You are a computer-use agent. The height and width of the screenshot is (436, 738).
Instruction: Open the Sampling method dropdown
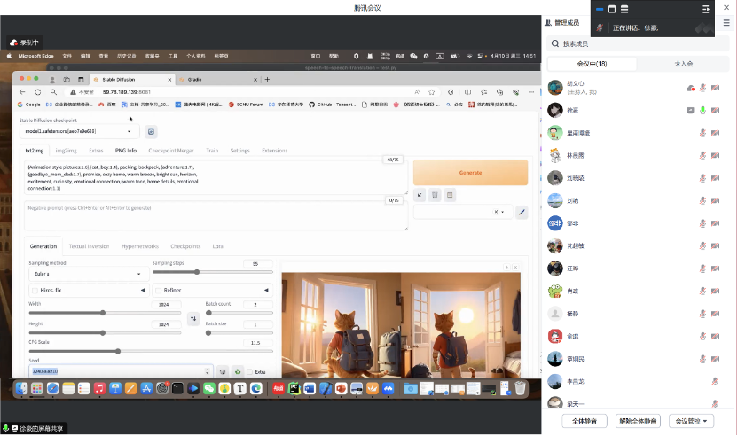point(89,274)
